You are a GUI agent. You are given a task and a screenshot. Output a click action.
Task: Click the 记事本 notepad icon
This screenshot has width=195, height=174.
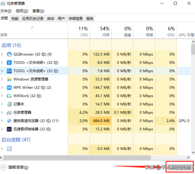click(x=9, y=104)
